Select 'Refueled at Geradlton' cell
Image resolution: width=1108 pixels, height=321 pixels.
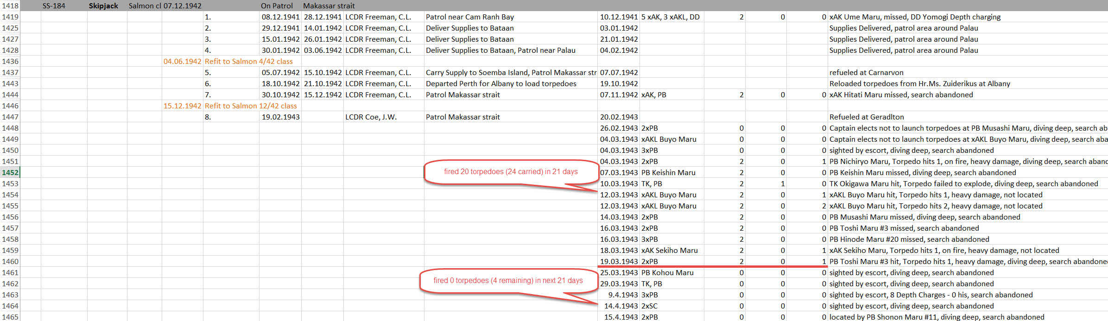point(867,117)
